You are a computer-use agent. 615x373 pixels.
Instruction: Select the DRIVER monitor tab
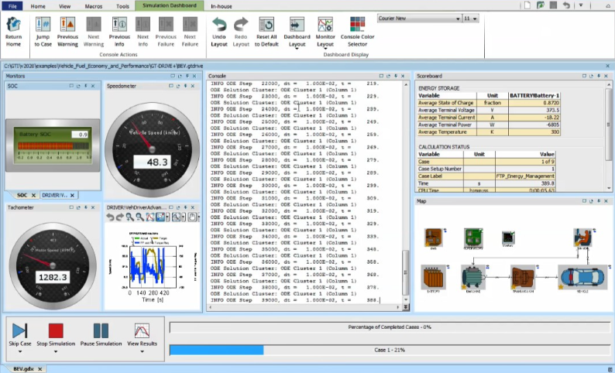(x=54, y=195)
